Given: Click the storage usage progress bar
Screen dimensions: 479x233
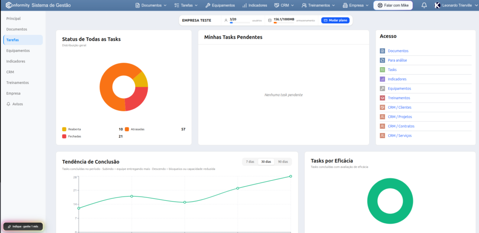Looking at the screenshot, I should (284, 22).
